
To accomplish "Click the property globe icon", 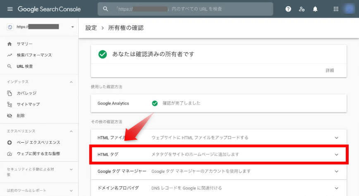I will (10, 27).
